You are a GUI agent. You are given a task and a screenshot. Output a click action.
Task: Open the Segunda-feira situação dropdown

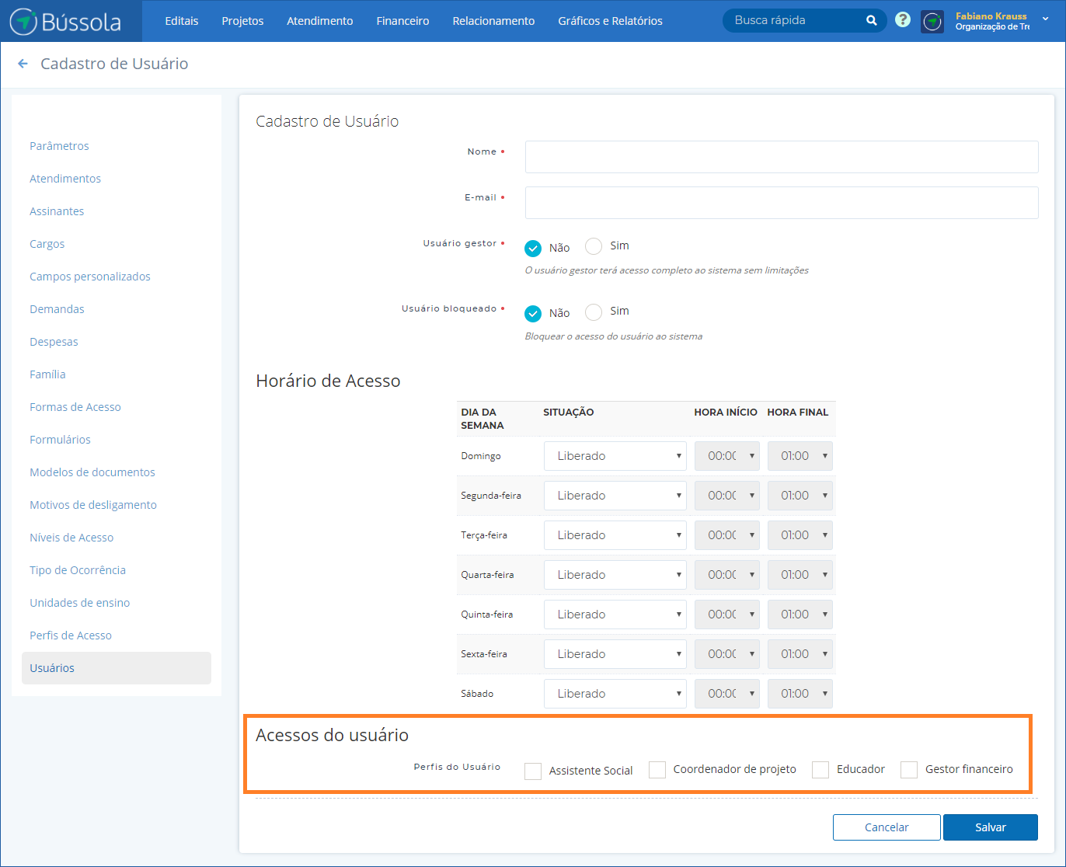(x=615, y=496)
